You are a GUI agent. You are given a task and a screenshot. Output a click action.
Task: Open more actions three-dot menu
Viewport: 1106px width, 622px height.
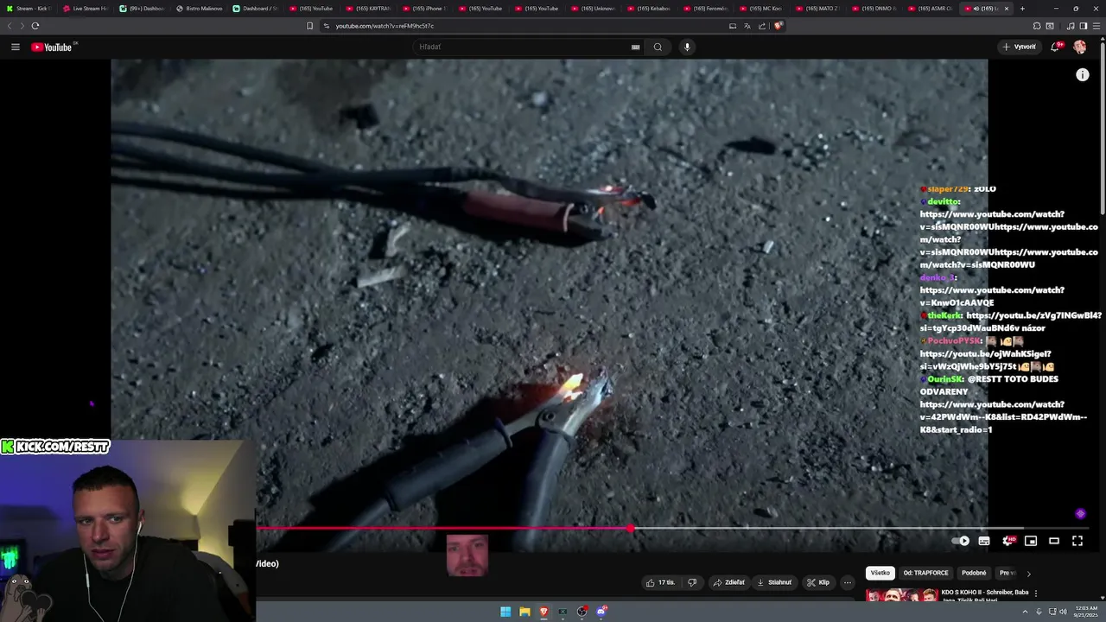pos(848,582)
